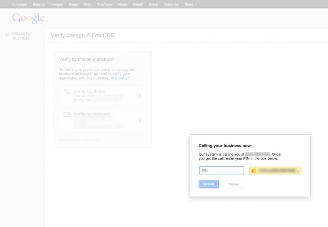Open News in the top bar
328x227 pixels.
click(123, 4)
